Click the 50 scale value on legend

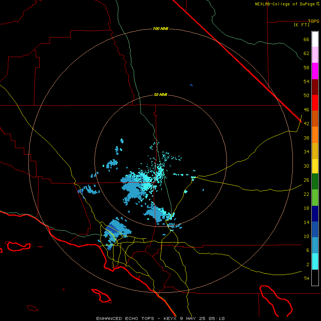(306, 96)
